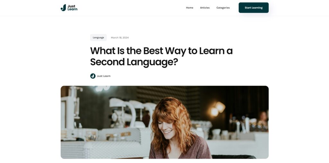
Task: Click the Start Learning button
Action: click(253, 8)
